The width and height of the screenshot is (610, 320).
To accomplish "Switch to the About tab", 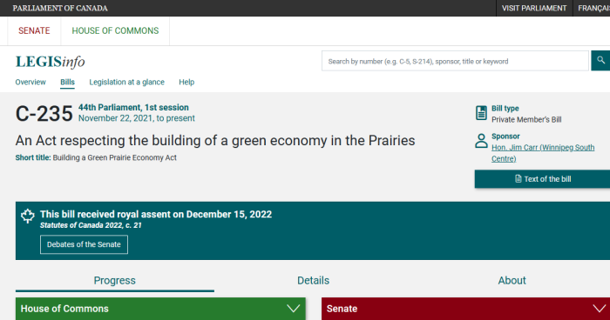I will tap(512, 280).
